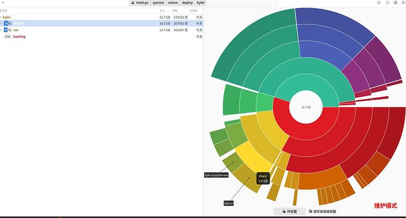Switch to the treemap view (矩形树状结构图)

coord(322,212)
